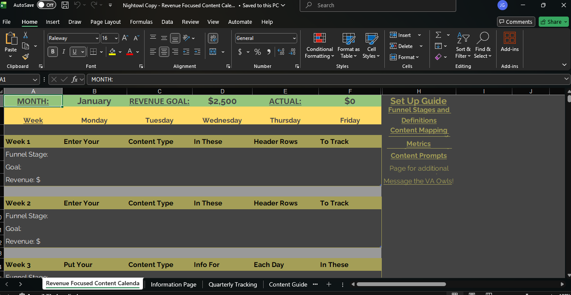Image resolution: width=571 pixels, height=295 pixels.
Task: Open the Add-ins button
Action: 509,42
